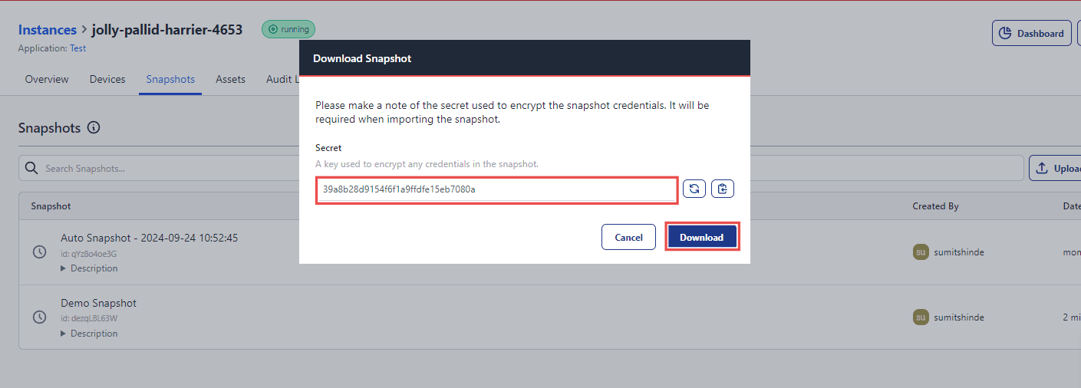Click sumitshinde name in Auto Snapshot row
The height and width of the screenshot is (388, 1081).
coord(959,252)
